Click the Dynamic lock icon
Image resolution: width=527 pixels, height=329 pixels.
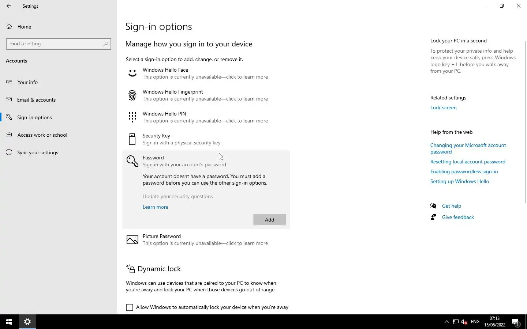click(130, 269)
